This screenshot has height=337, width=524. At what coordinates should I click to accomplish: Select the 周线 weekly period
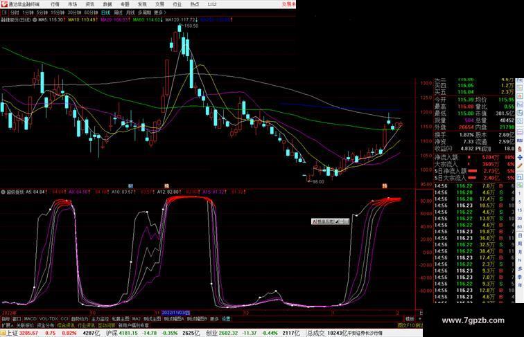118,12
